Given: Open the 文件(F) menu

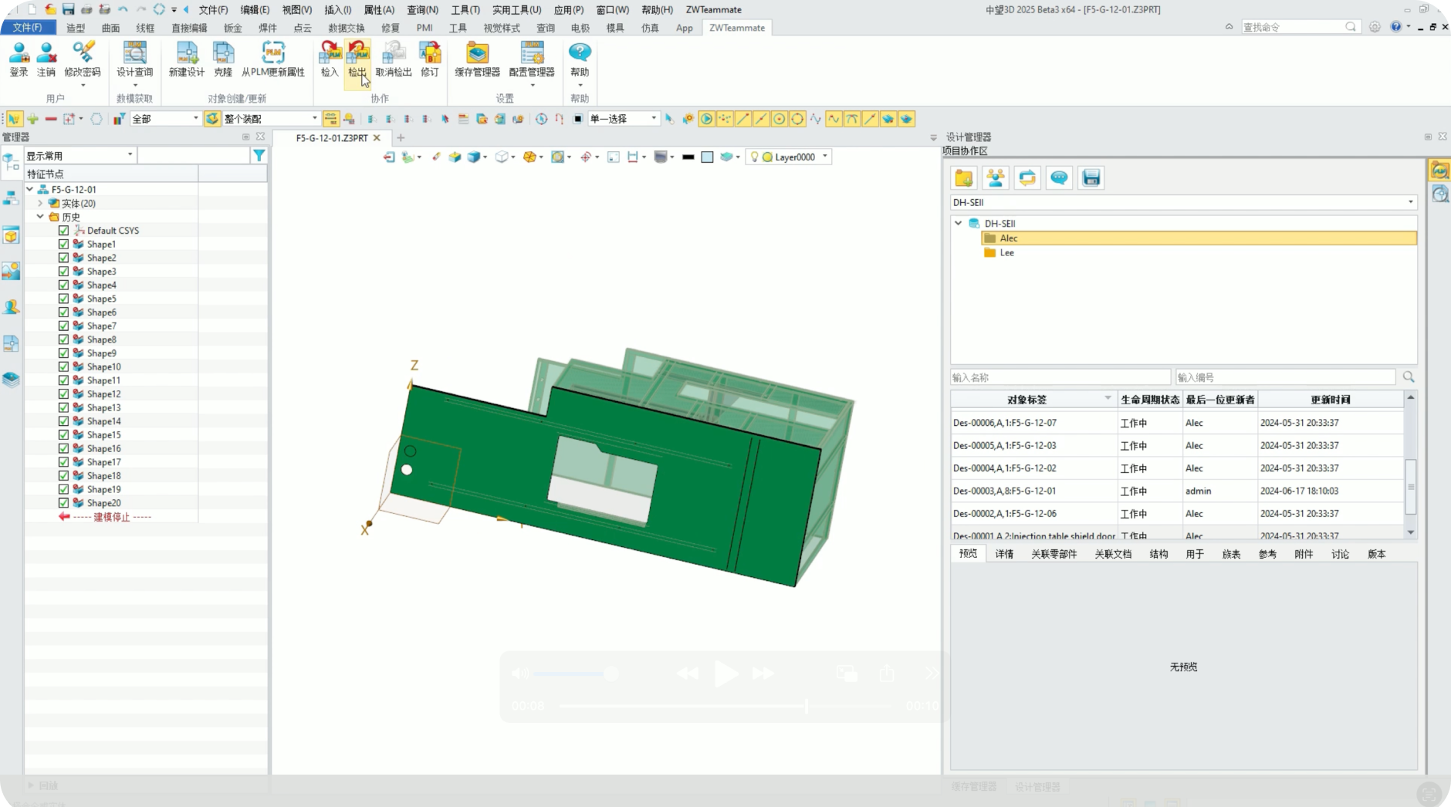Looking at the screenshot, I should [213, 9].
